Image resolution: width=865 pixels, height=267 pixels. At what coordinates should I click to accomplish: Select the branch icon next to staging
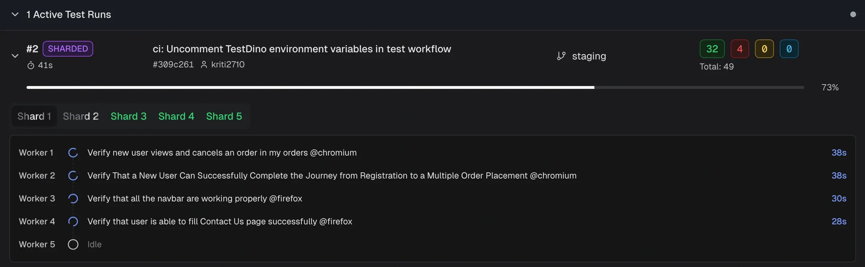pyautogui.click(x=561, y=56)
